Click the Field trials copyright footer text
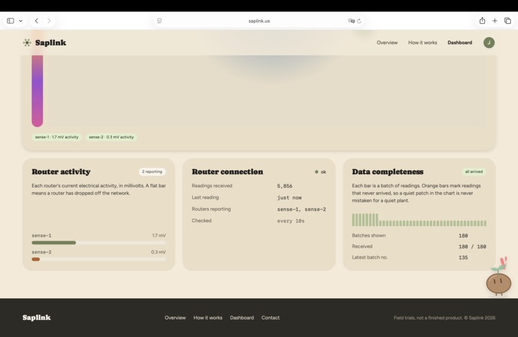Viewport: 518px width, 337px height. (x=444, y=318)
